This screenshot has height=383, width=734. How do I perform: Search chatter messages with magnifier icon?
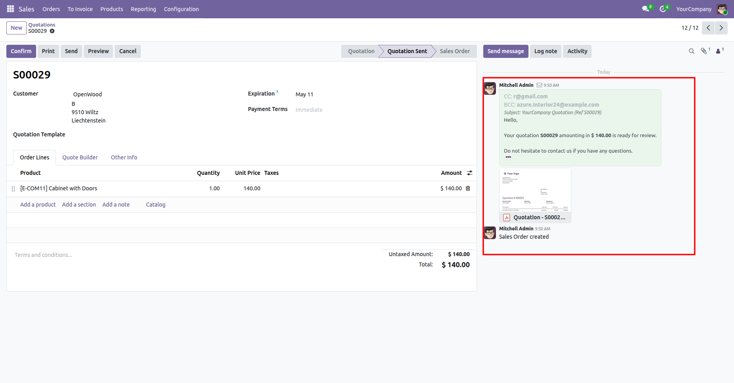coord(691,51)
